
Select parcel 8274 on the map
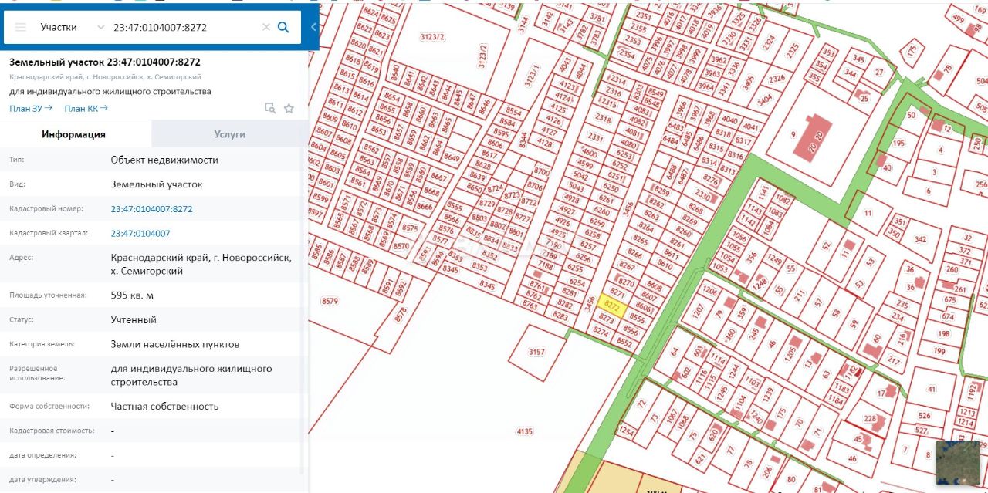(x=601, y=330)
